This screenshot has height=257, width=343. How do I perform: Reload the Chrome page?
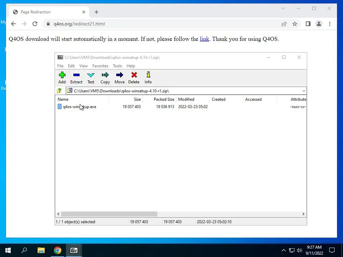35,24
